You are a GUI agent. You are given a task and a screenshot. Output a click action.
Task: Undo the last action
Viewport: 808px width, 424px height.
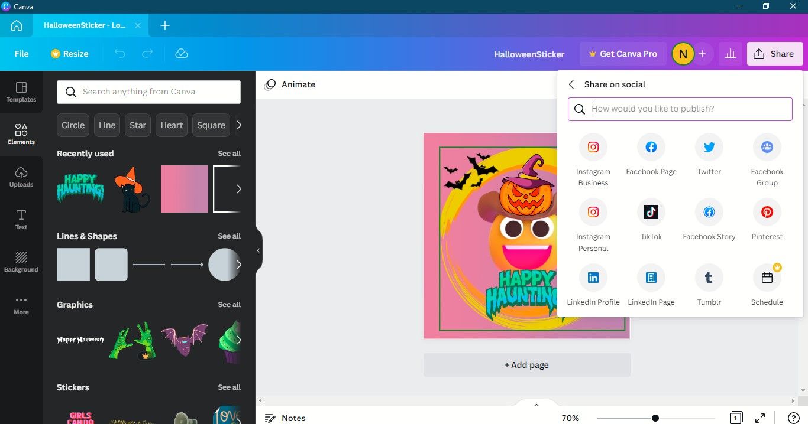point(120,54)
